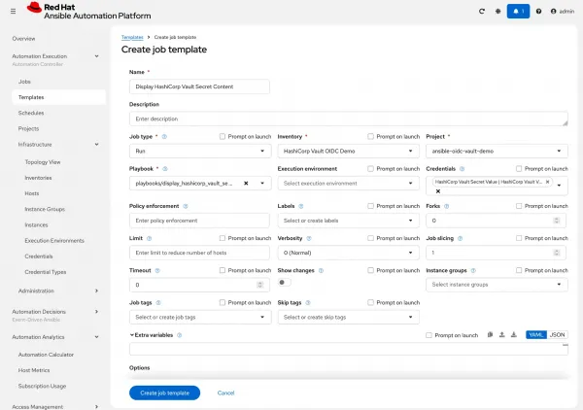Go to Jobs in sidebar

click(24, 82)
